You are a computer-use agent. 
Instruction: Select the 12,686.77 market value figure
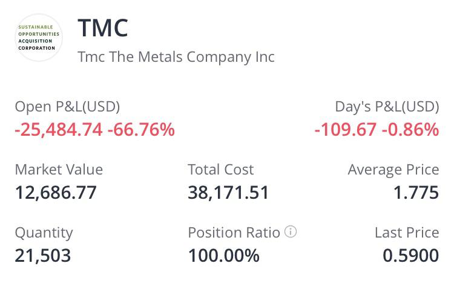56,193
